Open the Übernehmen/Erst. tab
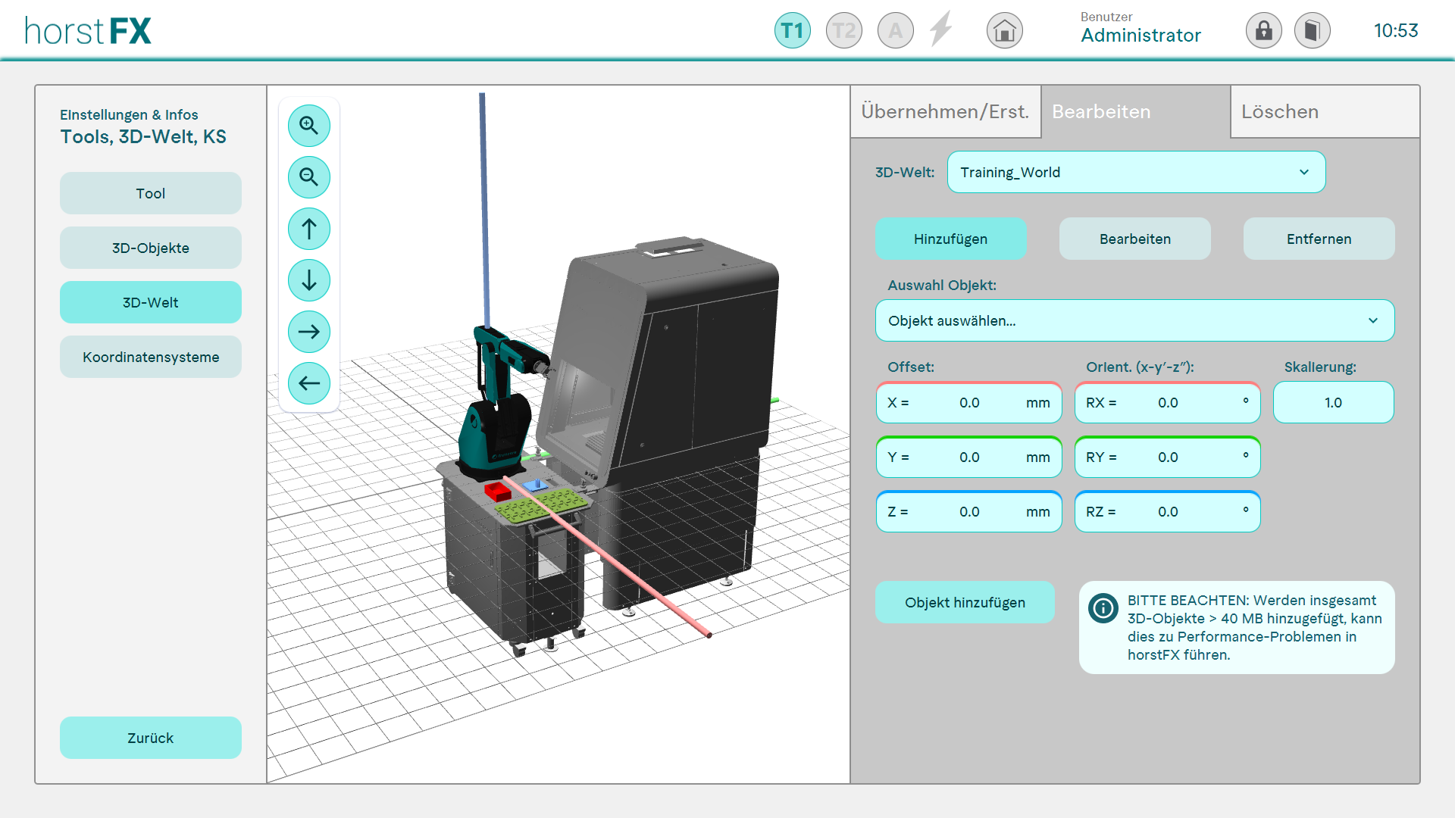The height and width of the screenshot is (818, 1455). (x=945, y=112)
